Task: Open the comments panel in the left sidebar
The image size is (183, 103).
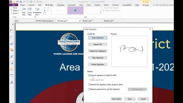Action: tap(11, 50)
